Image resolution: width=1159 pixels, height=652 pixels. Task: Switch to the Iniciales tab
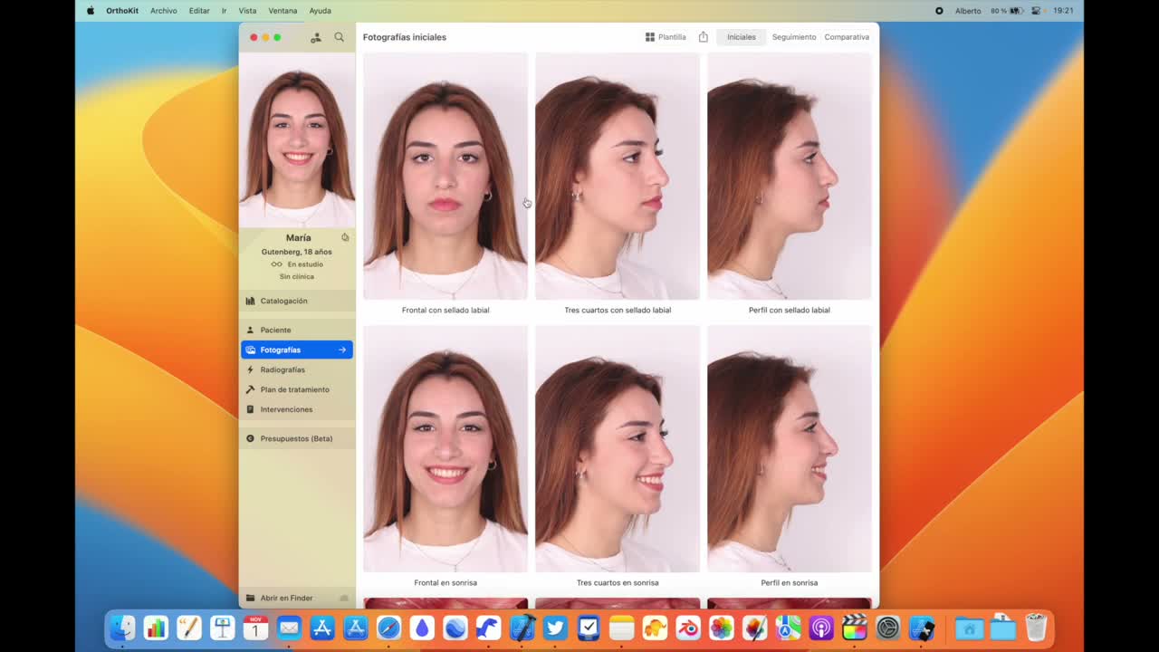pyautogui.click(x=742, y=37)
